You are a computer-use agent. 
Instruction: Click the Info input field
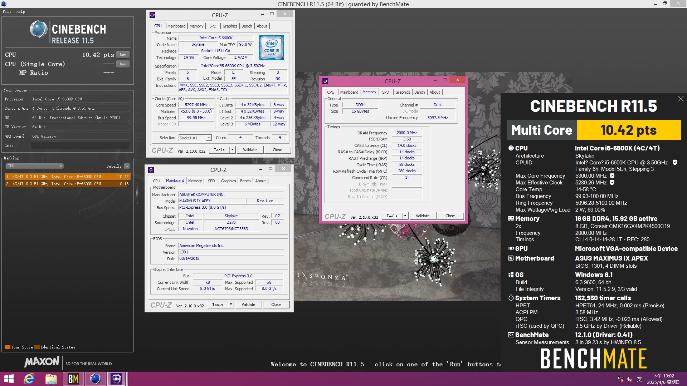tap(80, 145)
